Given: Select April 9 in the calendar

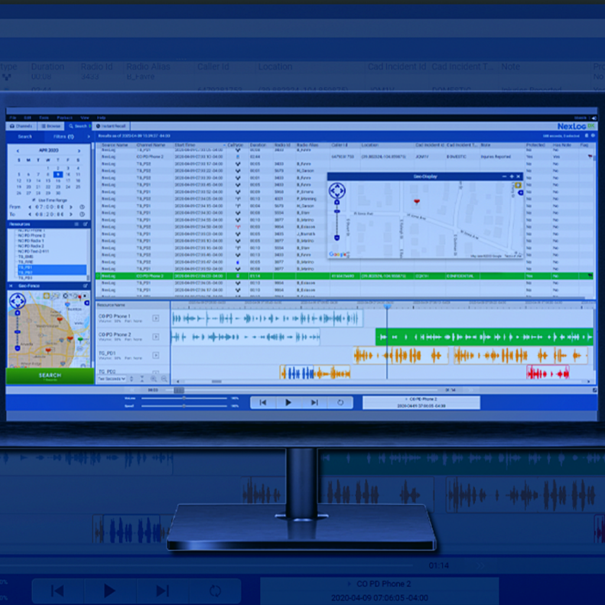Looking at the screenshot, I should click(x=58, y=174).
